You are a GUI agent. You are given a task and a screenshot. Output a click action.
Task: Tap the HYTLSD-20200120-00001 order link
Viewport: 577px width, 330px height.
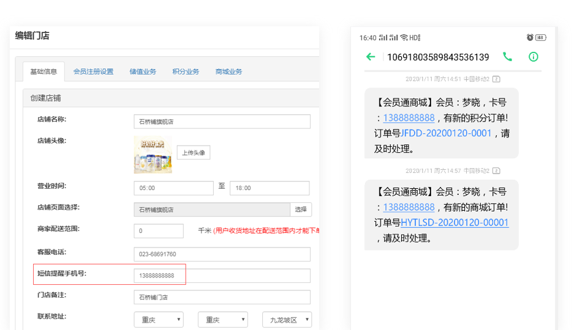(x=454, y=223)
